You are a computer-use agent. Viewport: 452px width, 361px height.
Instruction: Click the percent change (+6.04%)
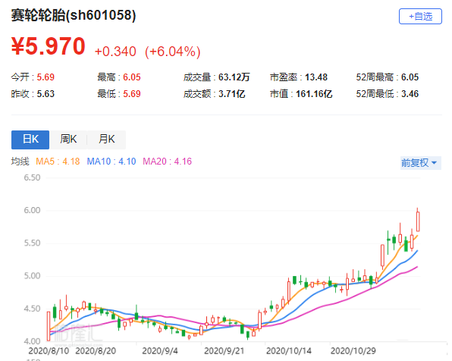pos(173,52)
